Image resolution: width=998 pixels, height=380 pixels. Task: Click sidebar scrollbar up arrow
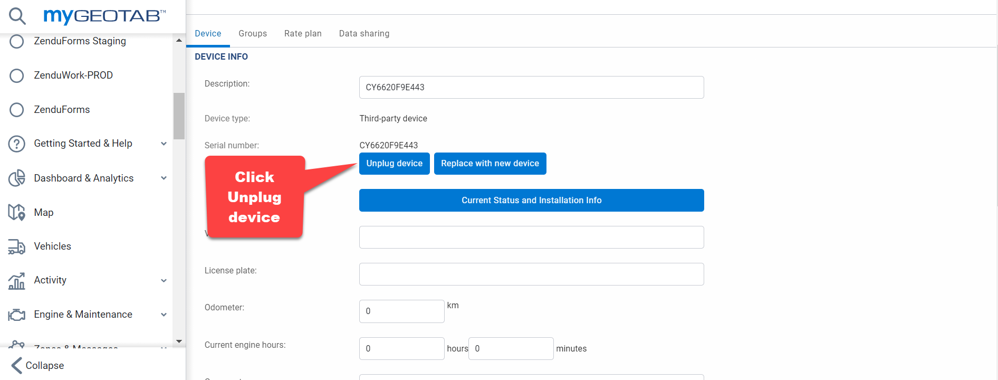[179, 40]
